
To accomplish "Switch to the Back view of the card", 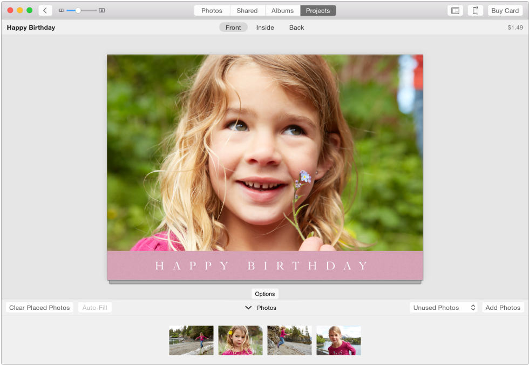I will pos(296,27).
